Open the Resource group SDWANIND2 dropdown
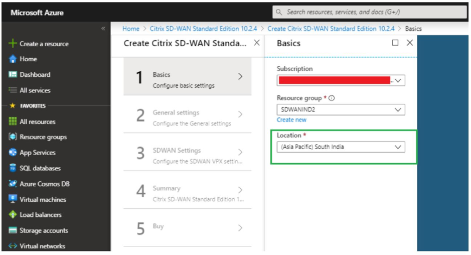This screenshot has width=471, height=255. click(x=341, y=109)
